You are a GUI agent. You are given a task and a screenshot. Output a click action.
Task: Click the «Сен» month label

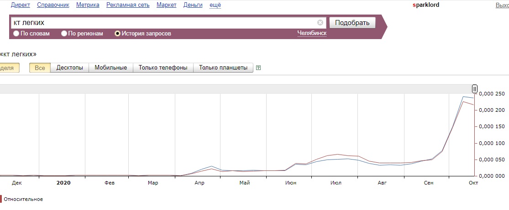click(429, 183)
